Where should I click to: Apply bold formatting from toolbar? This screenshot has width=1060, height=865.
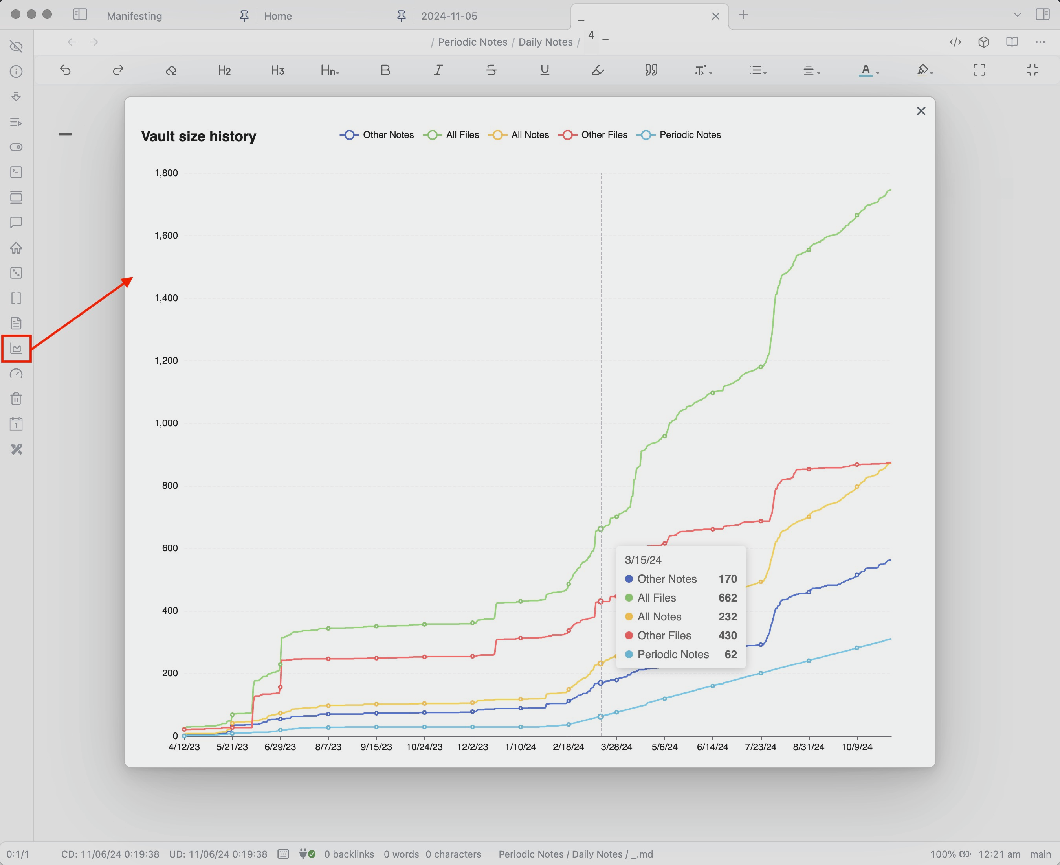pos(385,70)
